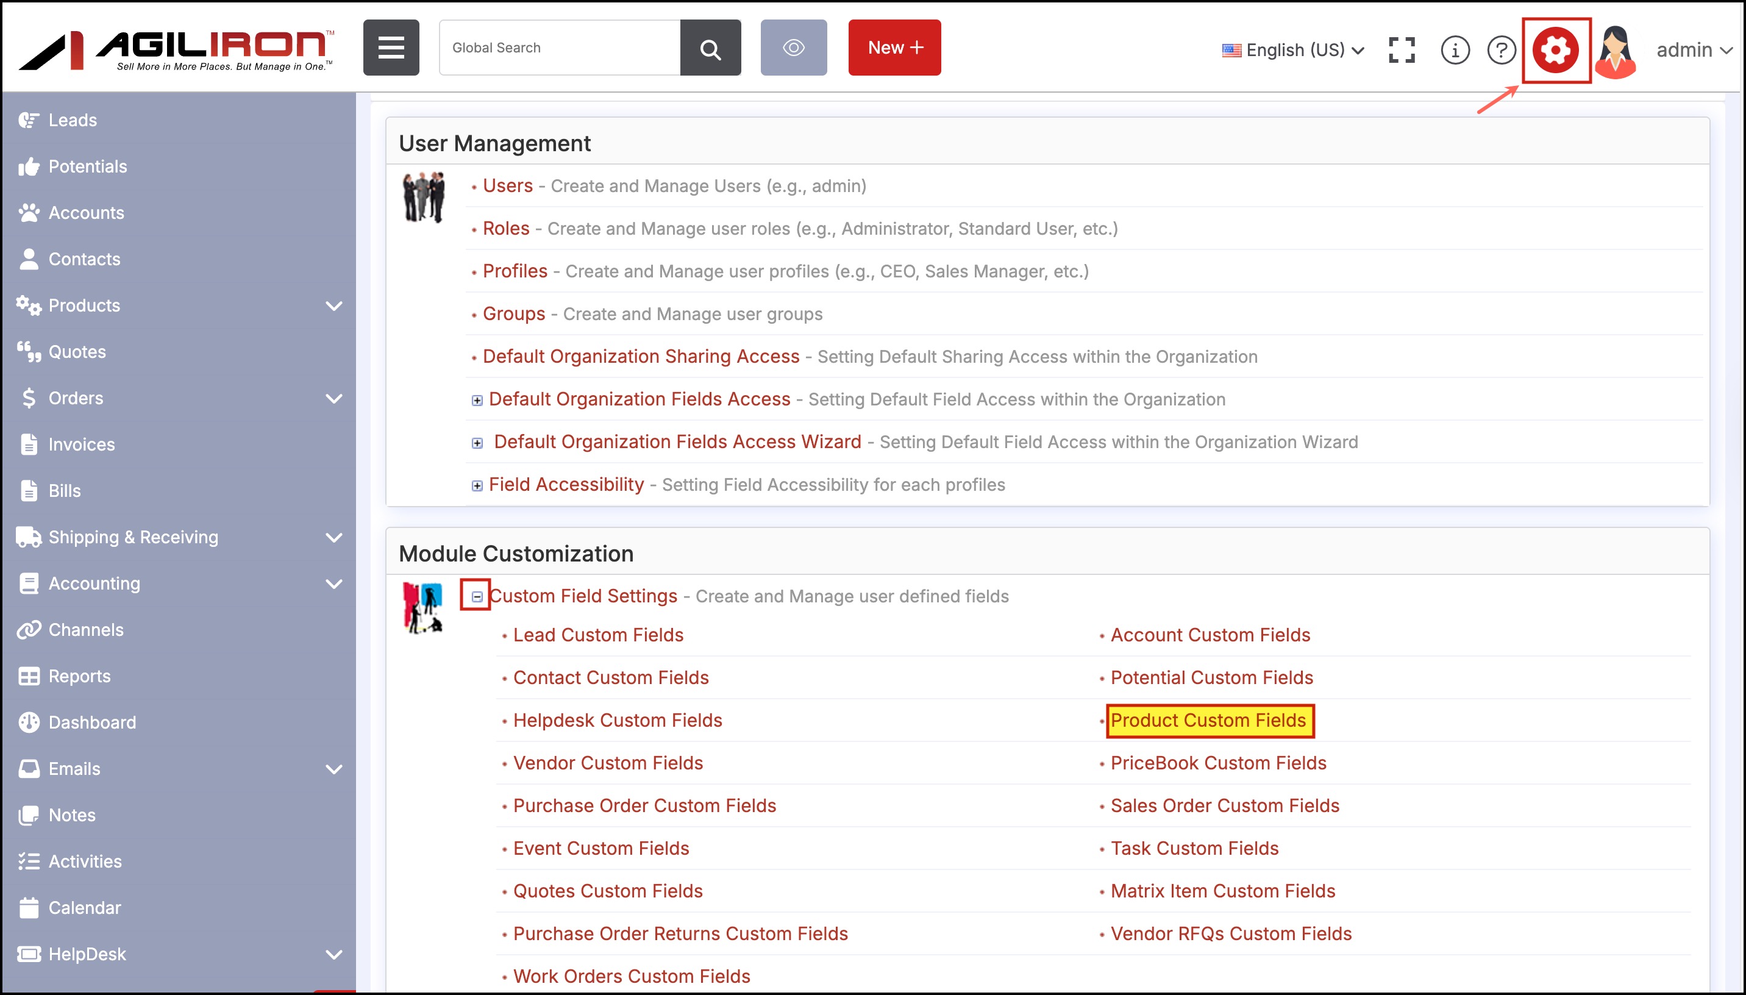
Task: Expand Default Organization Fields Access plus icon
Action: click(x=477, y=401)
